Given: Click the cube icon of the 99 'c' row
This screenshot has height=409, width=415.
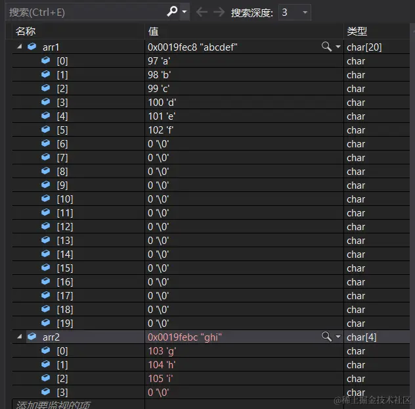Looking at the screenshot, I should click(45, 87).
